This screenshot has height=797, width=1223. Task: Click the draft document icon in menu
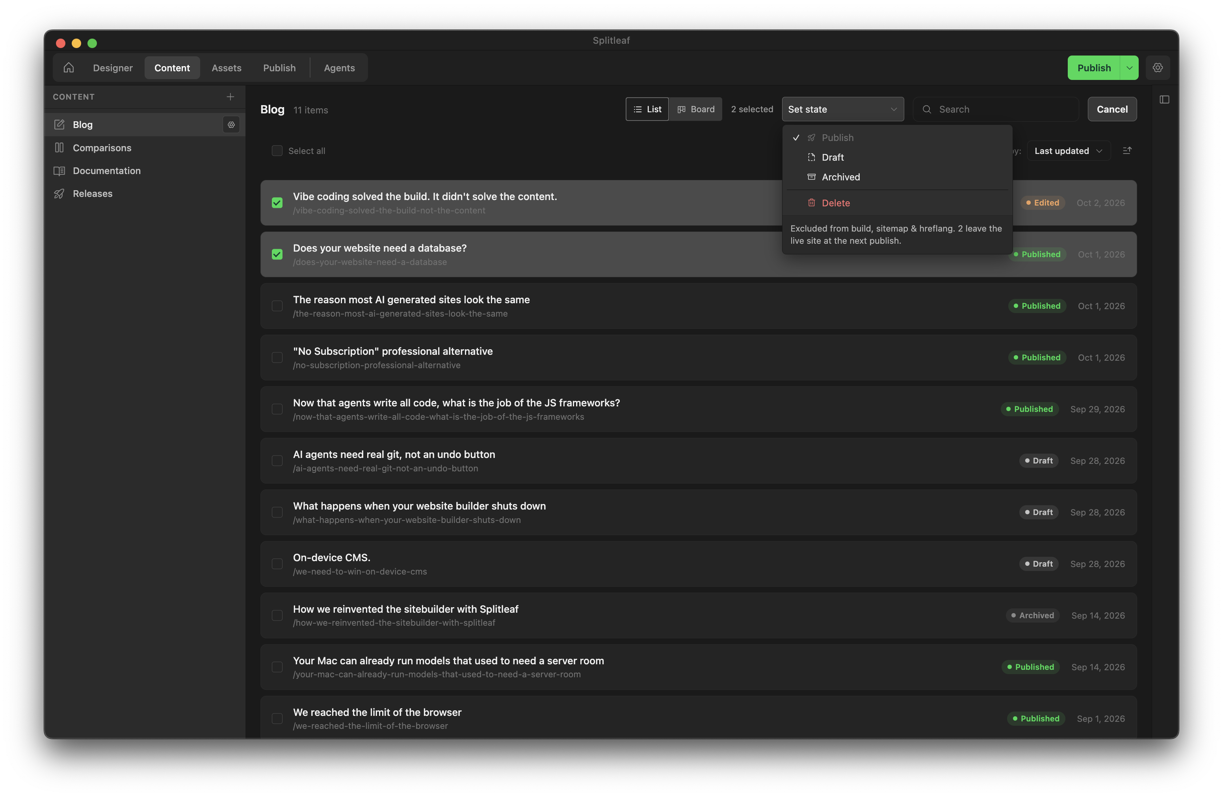tap(811, 158)
